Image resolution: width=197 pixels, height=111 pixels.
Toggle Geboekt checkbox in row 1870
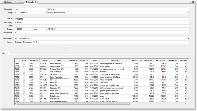tap(24, 80)
